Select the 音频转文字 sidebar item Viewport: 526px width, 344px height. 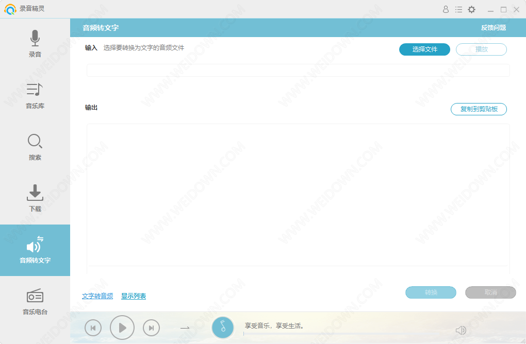point(35,250)
